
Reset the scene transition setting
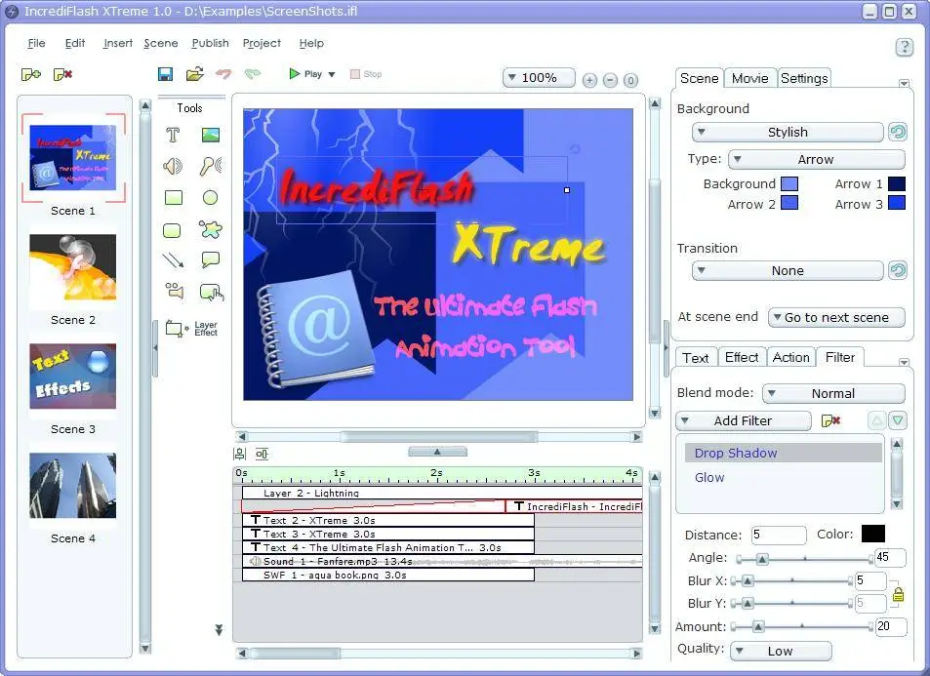898,270
